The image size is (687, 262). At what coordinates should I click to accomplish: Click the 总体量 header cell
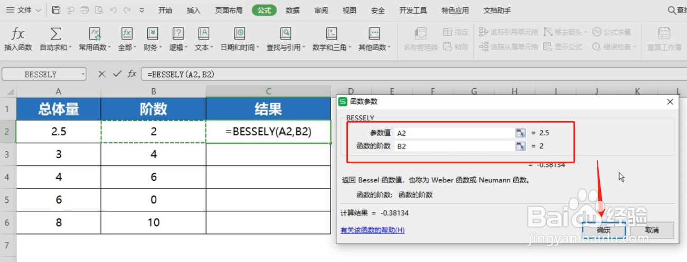pos(58,109)
